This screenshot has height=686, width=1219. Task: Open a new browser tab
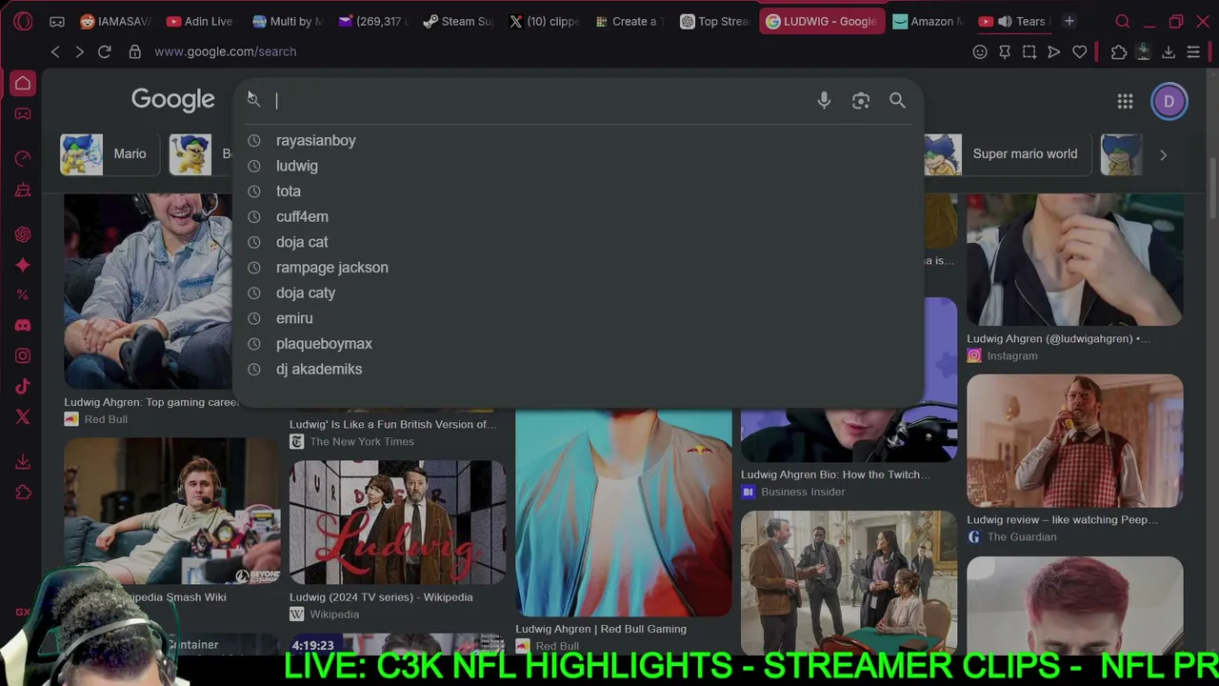coord(1069,21)
